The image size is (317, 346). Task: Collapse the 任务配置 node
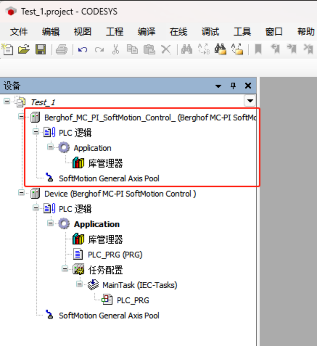(x=65, y=269)
